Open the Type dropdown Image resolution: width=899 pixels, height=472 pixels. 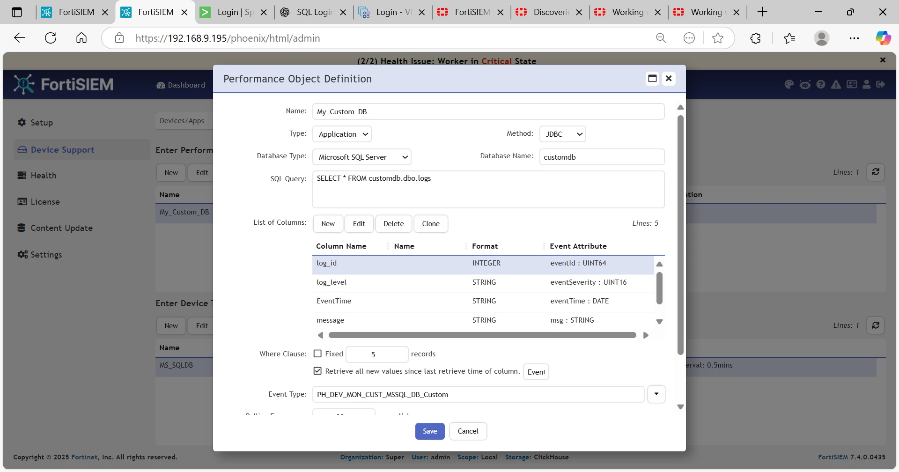pyautogui.click(x=342, y=134)
